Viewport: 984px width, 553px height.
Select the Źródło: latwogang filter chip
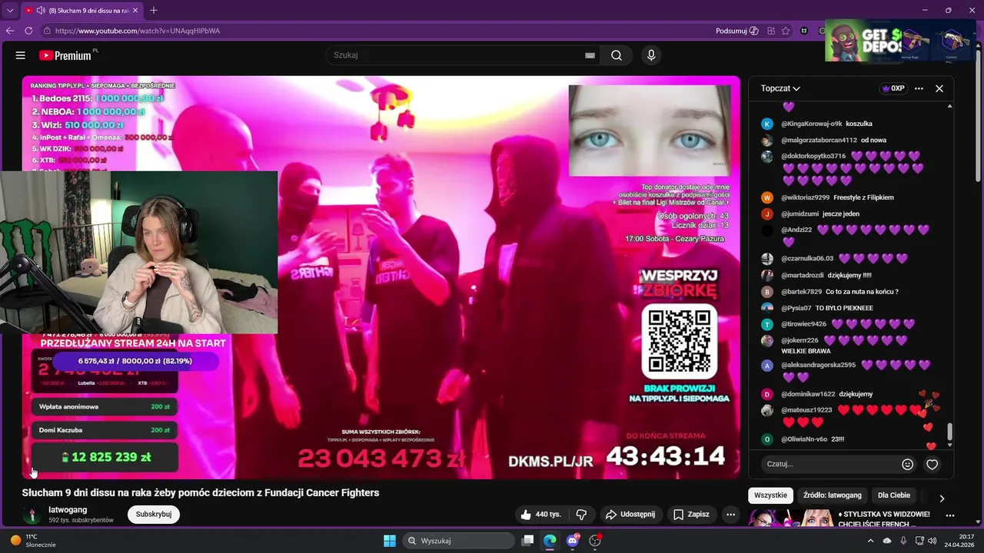click(x=833, y=495)
